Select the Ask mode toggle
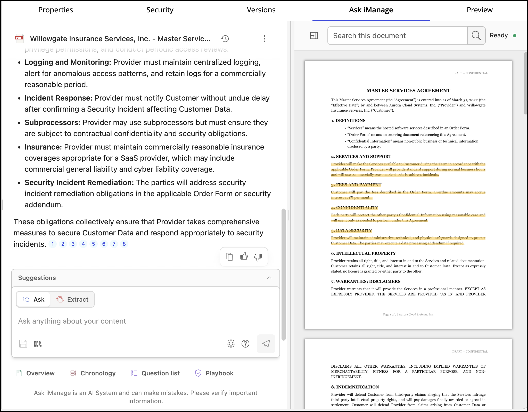 (x=34, y=299)
